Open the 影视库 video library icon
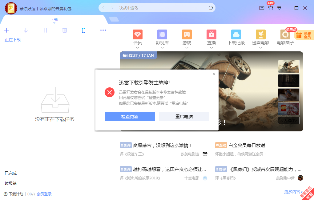This screenshot has width=314, height=200. point(162,34)
